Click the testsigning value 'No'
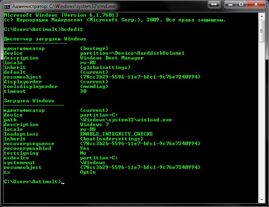Screen dimensions: 269x207 [83, 153]
